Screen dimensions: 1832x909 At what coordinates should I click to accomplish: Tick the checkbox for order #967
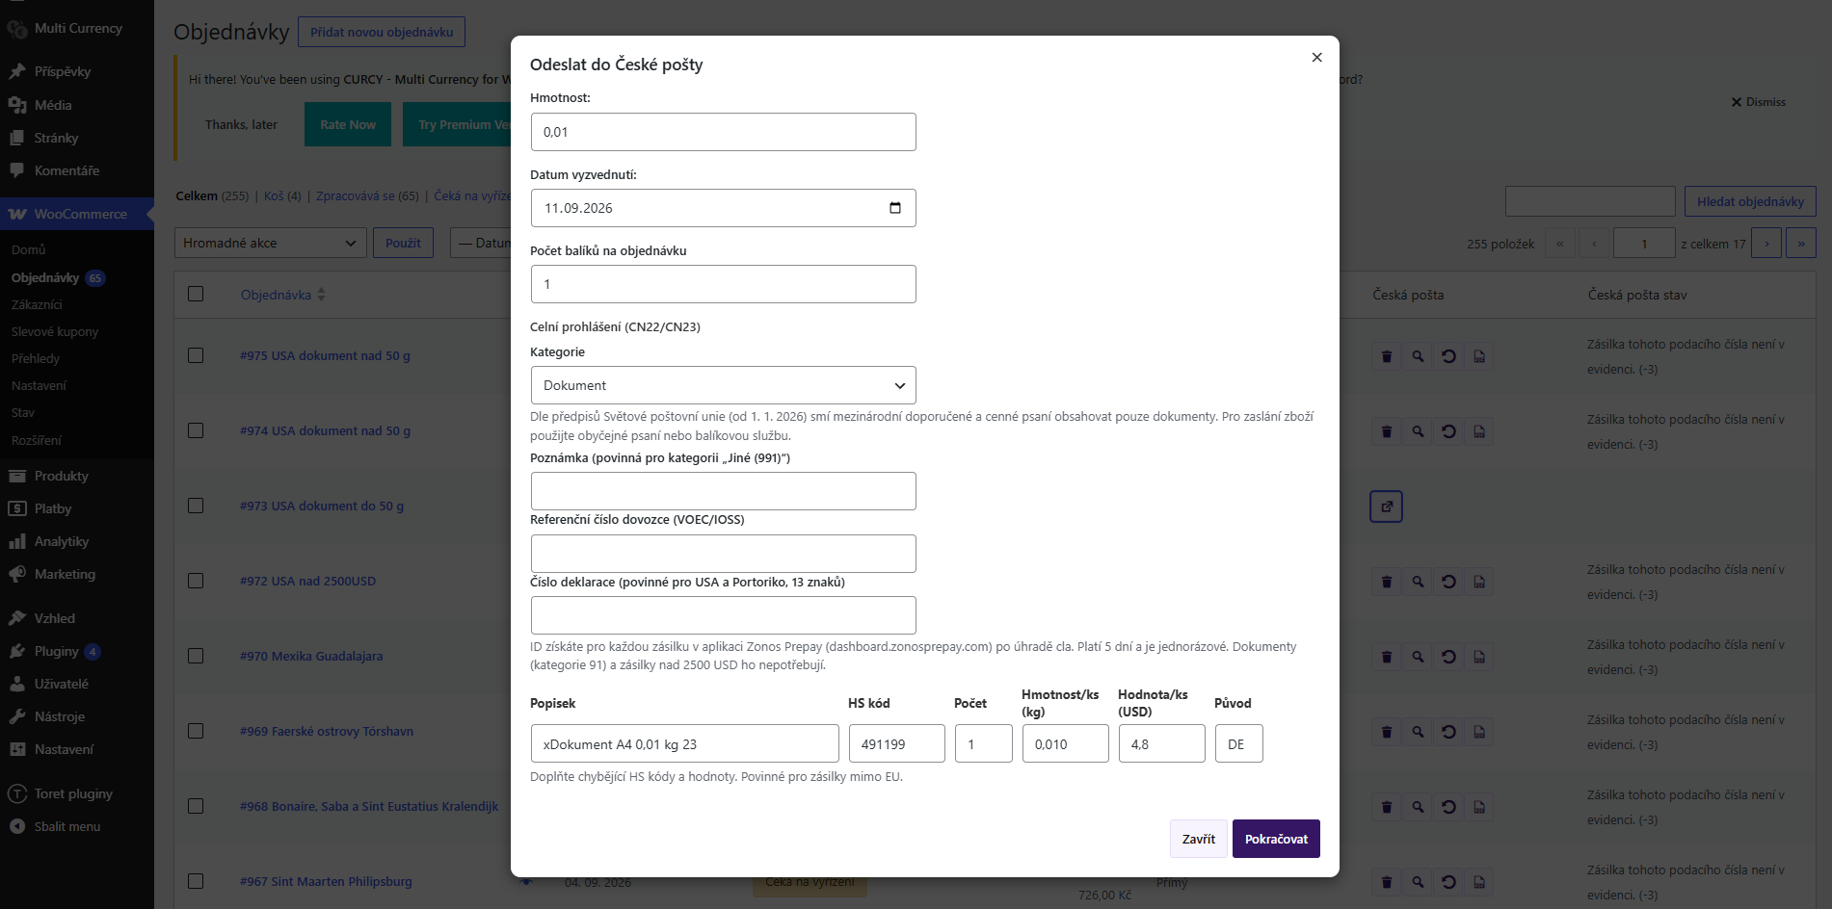point(196,881)
